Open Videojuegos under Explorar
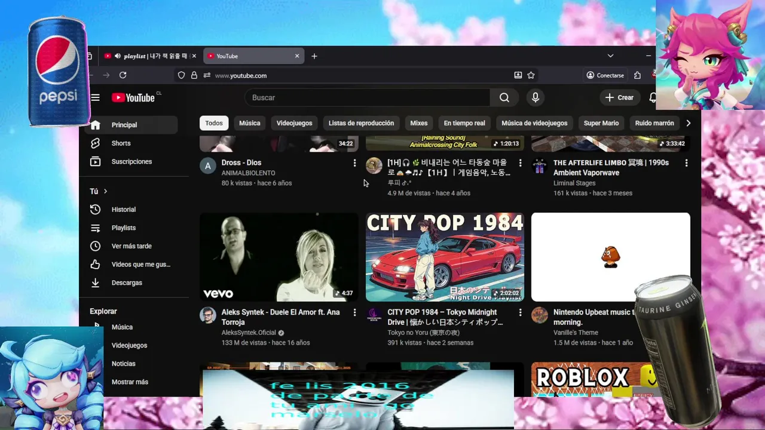 129,345
